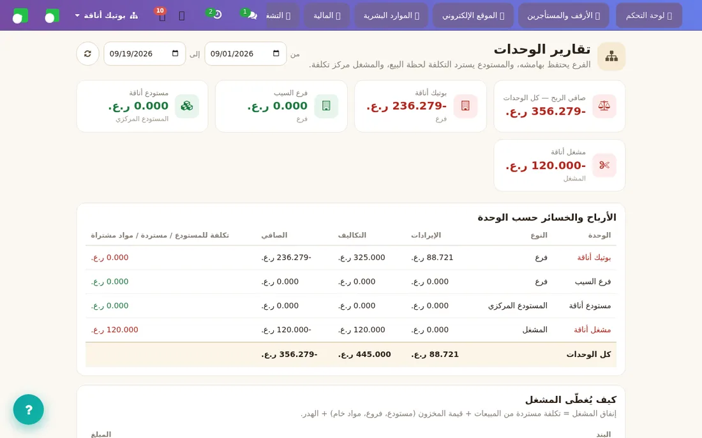Click فرع السيب in the units table
Image resolution: width=702 pixels, height=438 pixels.
593,282
